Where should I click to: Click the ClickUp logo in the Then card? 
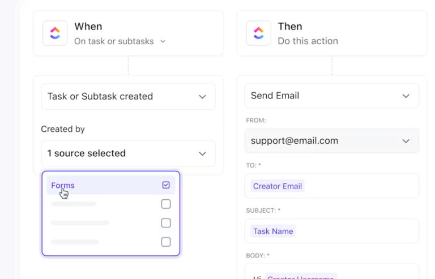258,33
